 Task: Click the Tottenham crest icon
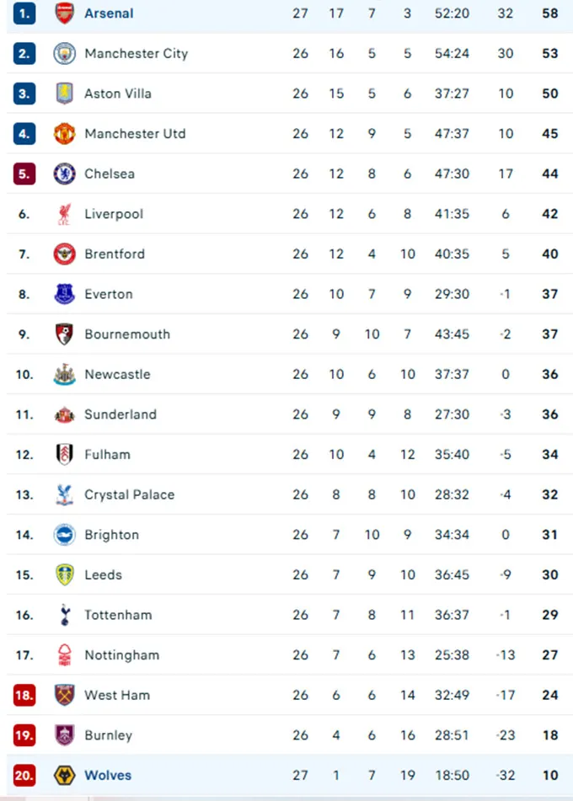(64, 615)
